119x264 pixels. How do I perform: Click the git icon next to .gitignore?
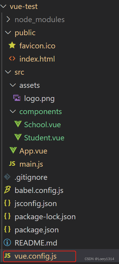[x=7, y=177]
